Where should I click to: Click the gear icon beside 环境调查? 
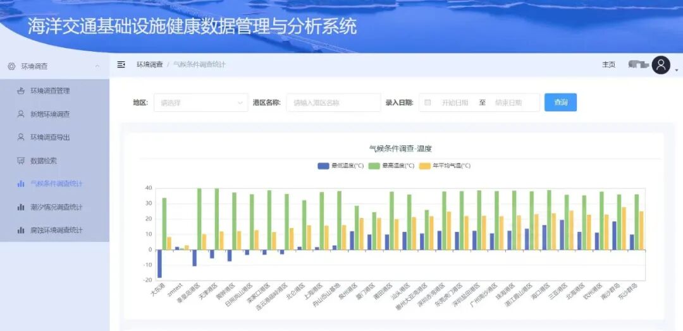click(11, 66)
